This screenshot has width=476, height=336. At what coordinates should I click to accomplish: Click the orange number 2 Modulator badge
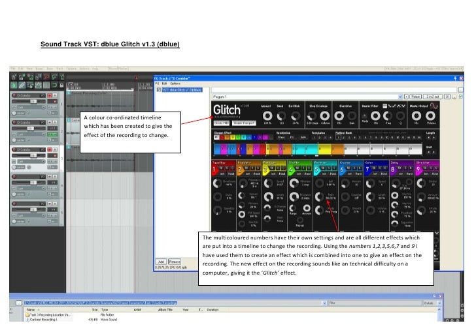tap(240, 170)
